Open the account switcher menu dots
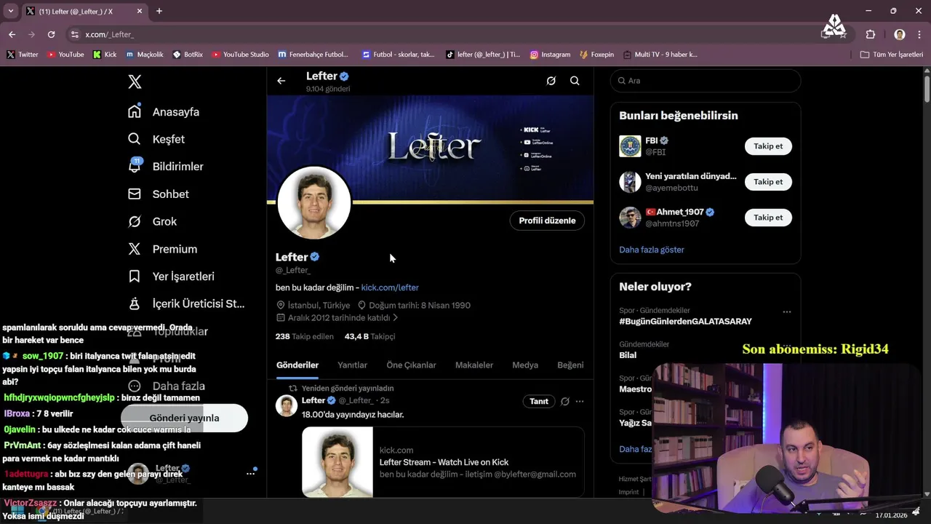 [x=250, y=474]
